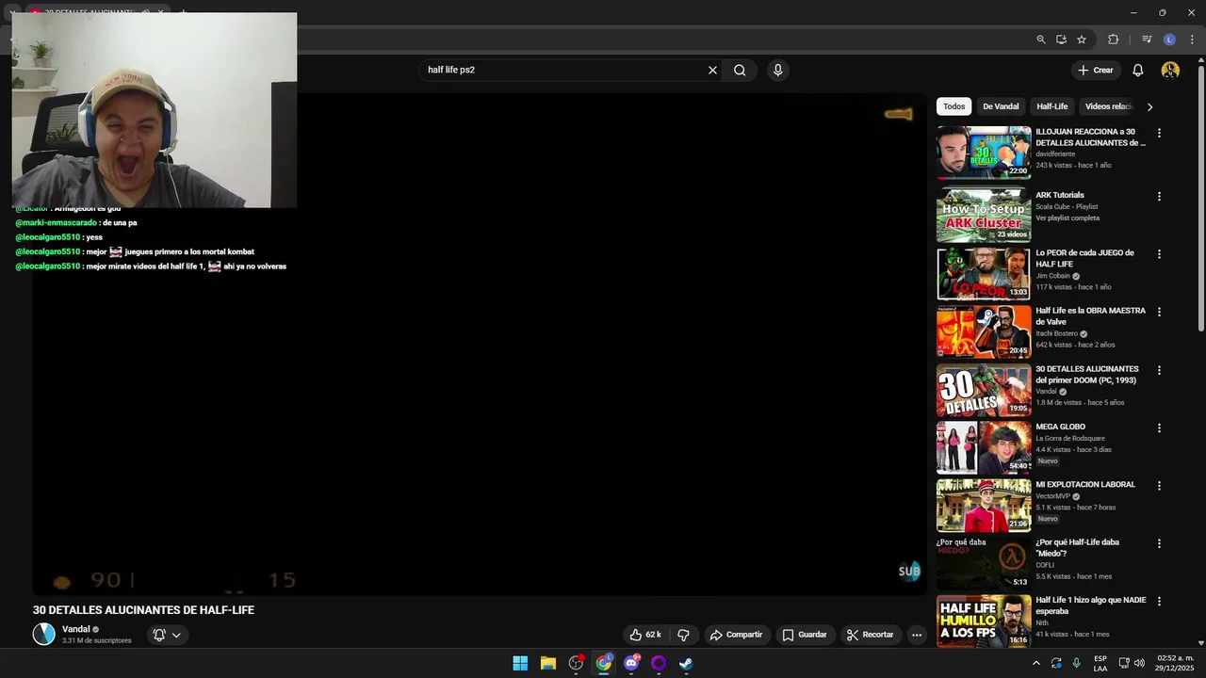Screen dimensions: 1206x678
Task: Click the video player area
Action: [x=481, y=344]
